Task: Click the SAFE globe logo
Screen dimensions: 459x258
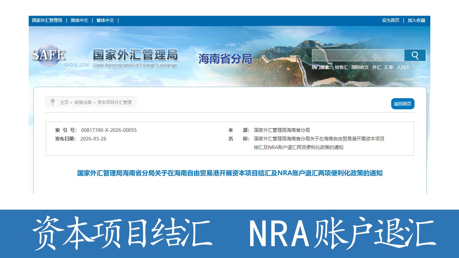Action: pos(48,56)
